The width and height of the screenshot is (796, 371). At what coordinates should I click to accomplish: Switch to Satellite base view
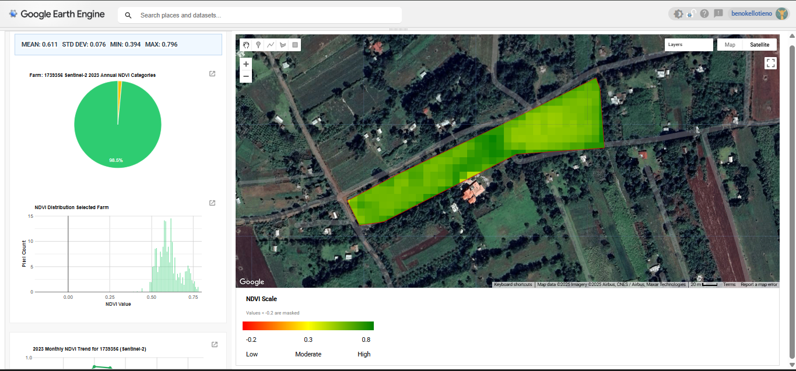point(759,45)
